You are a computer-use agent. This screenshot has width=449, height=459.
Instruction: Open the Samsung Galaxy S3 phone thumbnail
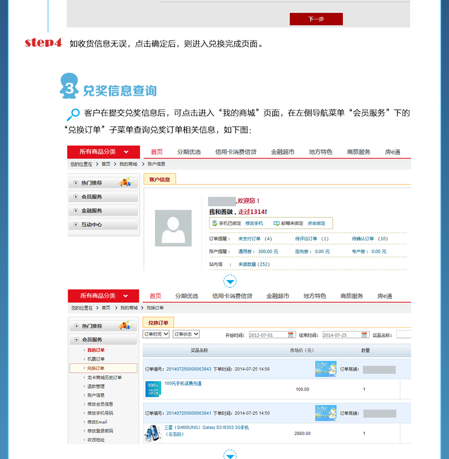click(x=153, y=433)
